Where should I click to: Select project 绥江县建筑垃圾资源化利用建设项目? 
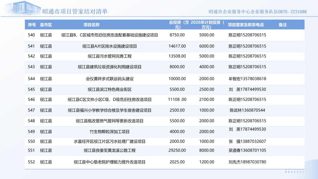tap(110, 67)
